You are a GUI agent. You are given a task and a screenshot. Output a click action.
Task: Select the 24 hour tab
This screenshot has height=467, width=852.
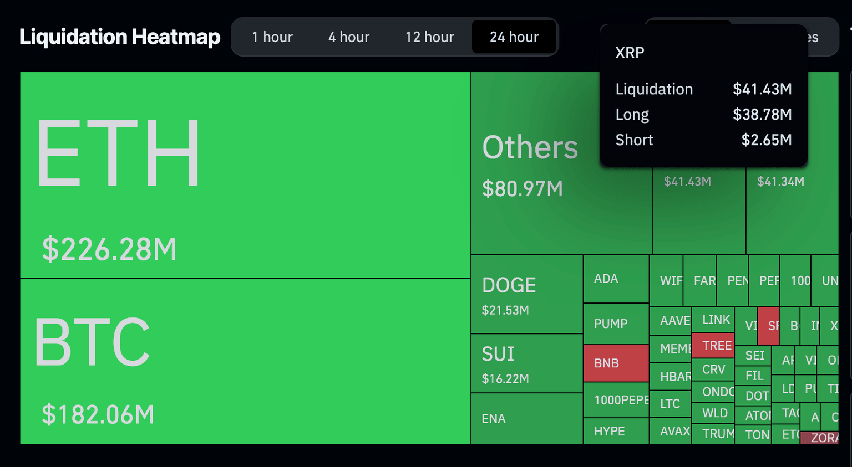(x=514, y=37)
